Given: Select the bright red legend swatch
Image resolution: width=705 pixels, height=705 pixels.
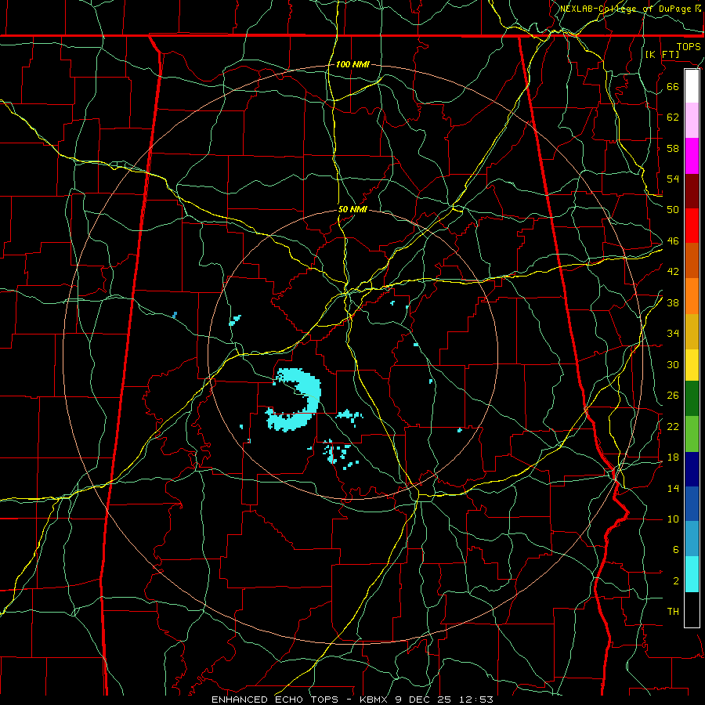Looking at the screenshot, I should click(692, 226).
